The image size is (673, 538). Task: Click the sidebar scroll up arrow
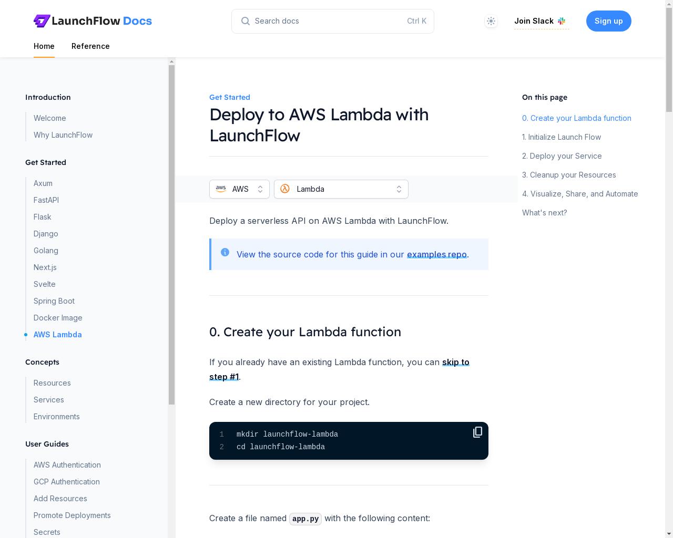click(x=171, y=61)
